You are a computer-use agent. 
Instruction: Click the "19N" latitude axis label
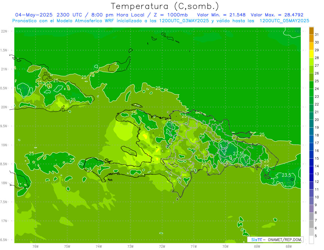[x=4, y=145]
